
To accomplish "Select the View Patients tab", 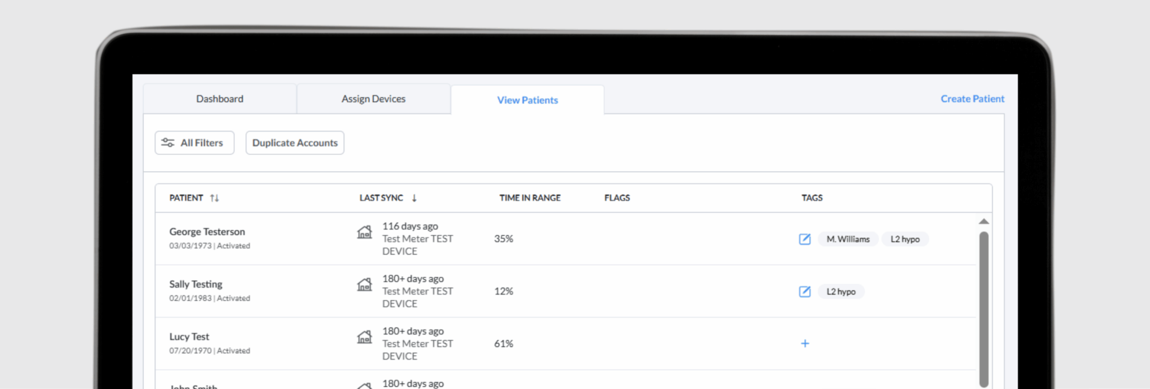I will 527,100.
